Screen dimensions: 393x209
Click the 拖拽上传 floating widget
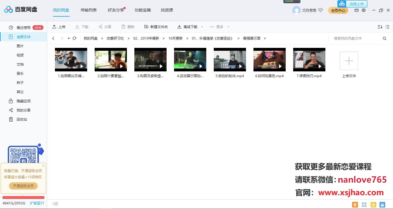click(352, 4)
